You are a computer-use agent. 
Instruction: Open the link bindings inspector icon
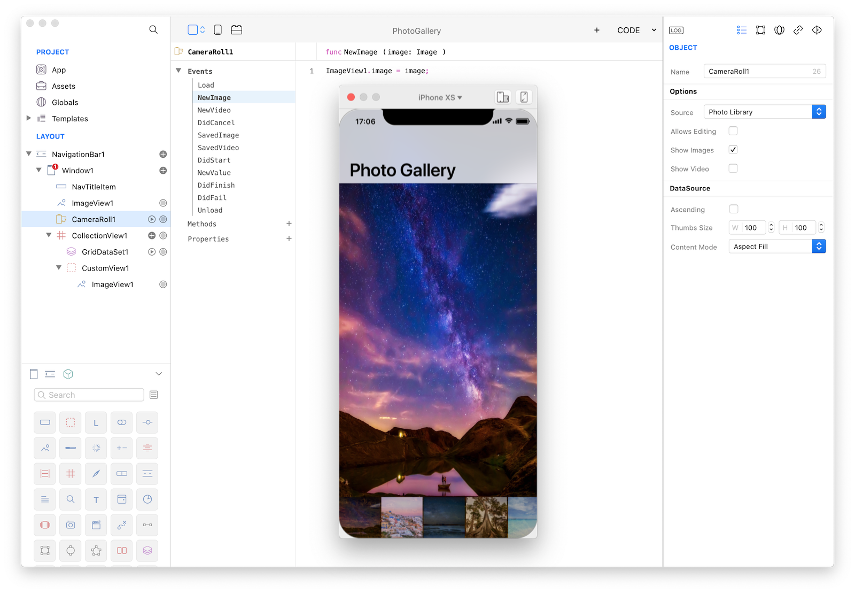pos(798,30)
